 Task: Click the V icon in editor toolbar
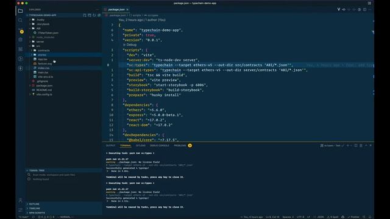[339, 10]
